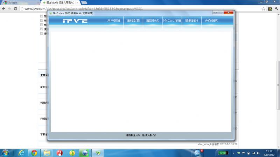Switch to Chrome in the taskbar
Image resolution: width=280 pixels, height=157 pixels.
point(34,153)
